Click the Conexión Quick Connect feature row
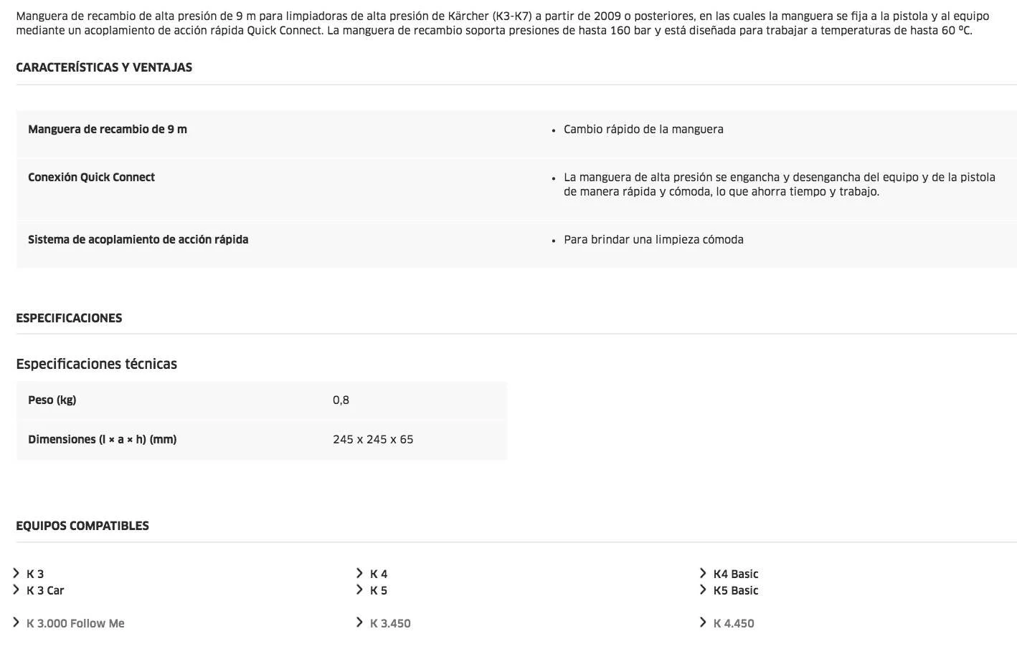 92,177
